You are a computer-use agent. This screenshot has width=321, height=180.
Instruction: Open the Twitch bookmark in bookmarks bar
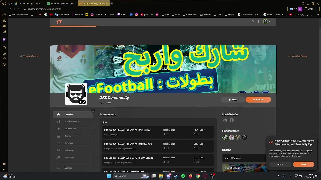pos(122,15)
